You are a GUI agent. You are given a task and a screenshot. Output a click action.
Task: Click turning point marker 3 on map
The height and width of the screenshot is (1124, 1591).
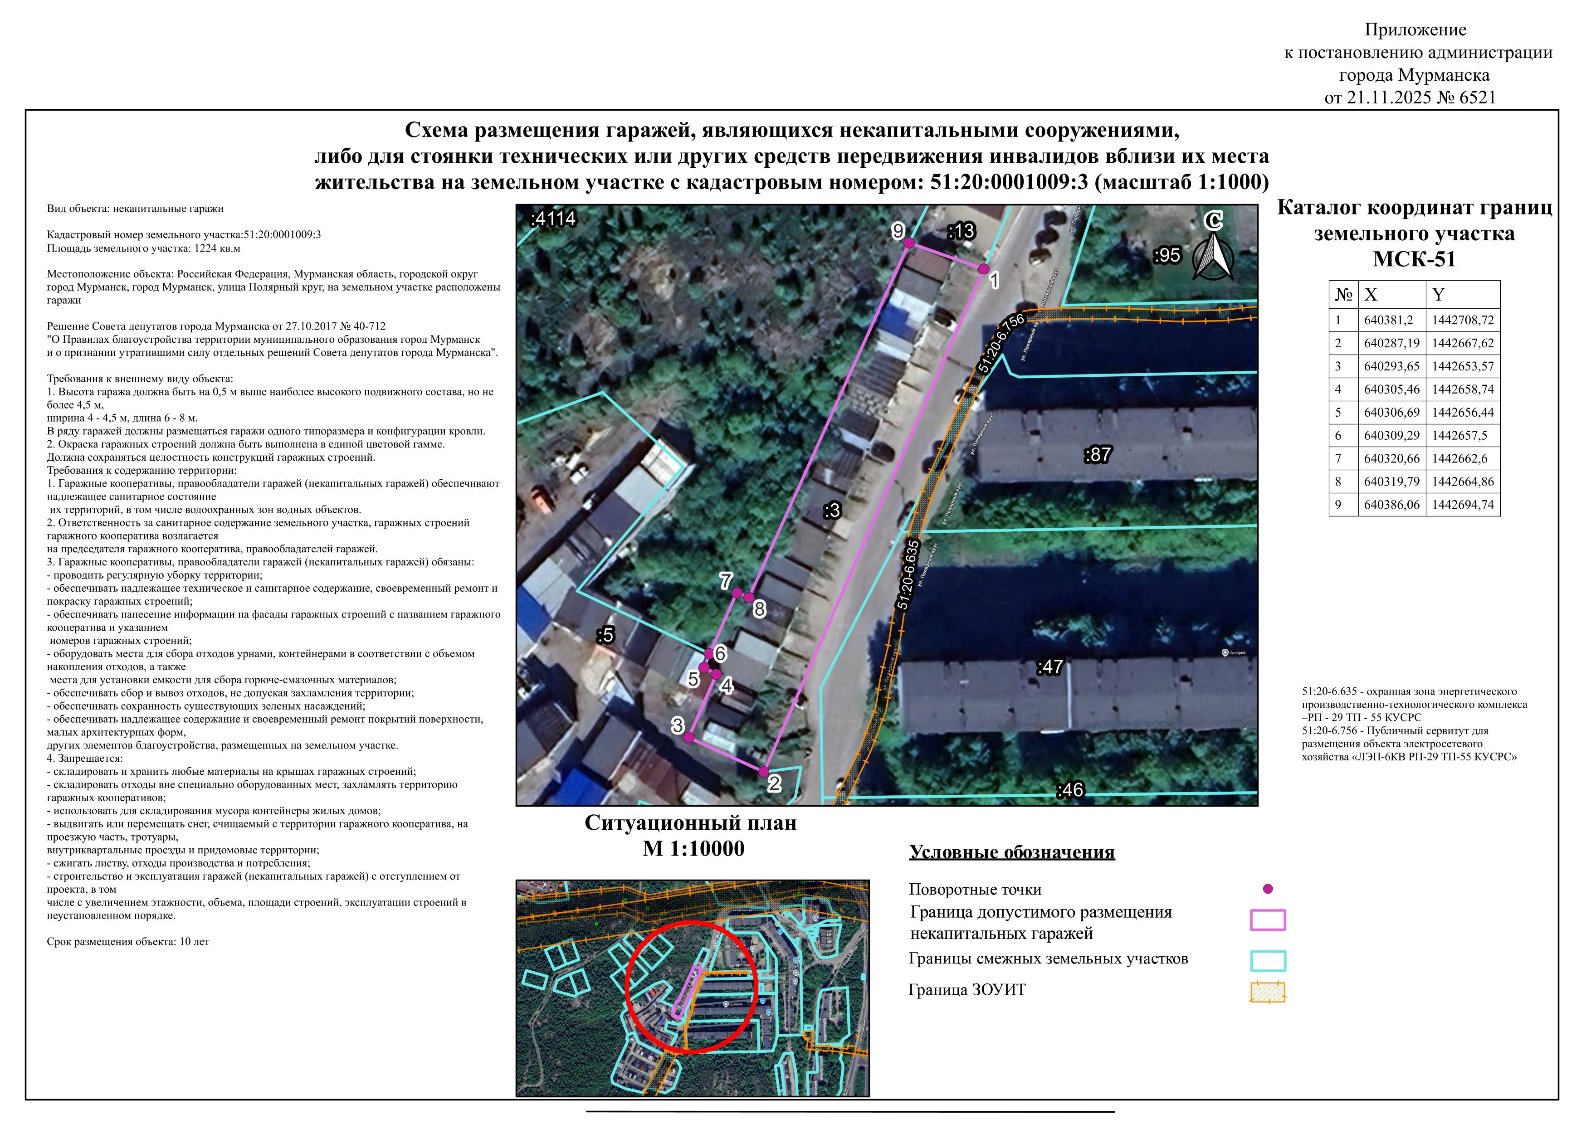(689, 738)
